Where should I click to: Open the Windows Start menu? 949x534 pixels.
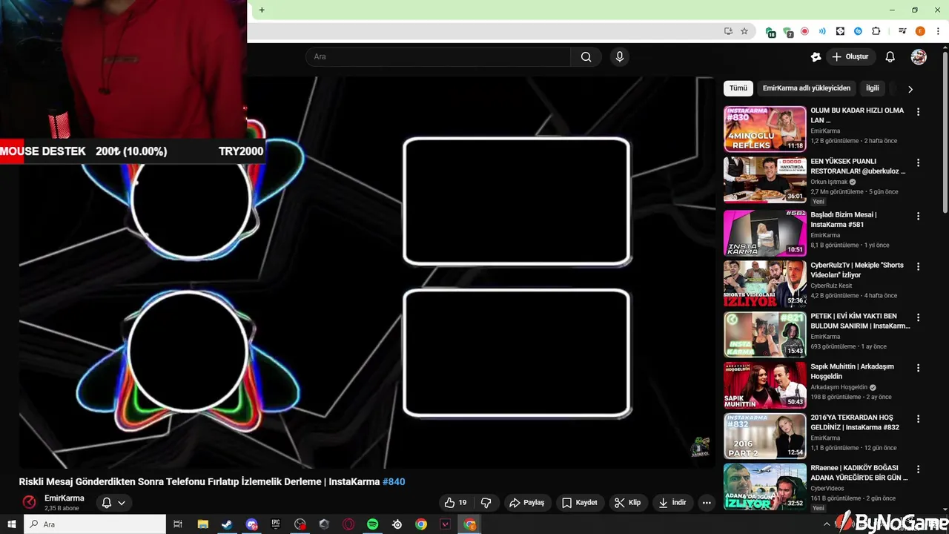(12, 524)
